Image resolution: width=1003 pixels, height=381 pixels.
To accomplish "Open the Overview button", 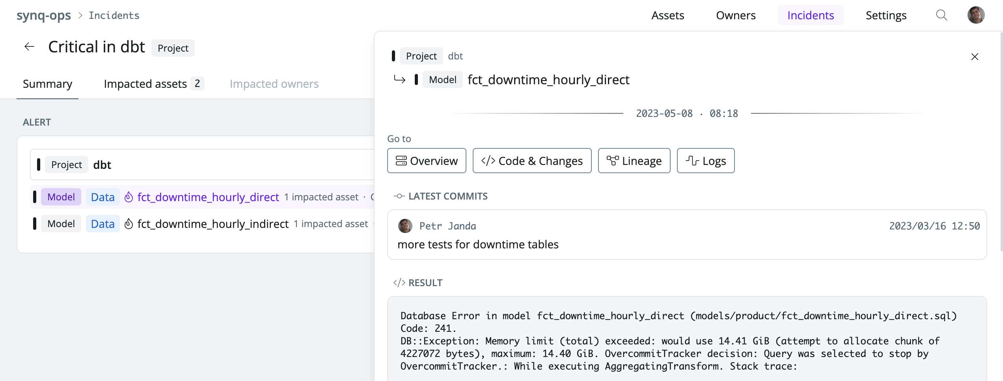I will (427, 161).
